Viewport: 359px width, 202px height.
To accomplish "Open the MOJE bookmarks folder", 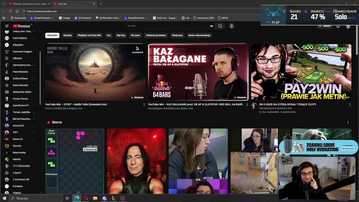I will 223,18.
